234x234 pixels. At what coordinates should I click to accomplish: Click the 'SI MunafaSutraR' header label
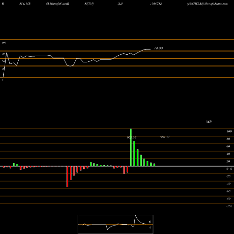[x=58, y=4]
